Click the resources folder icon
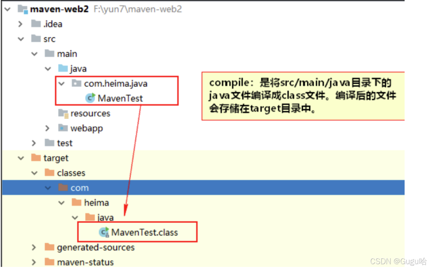Viewport: 428px width, 269px height. coord(63,113)
